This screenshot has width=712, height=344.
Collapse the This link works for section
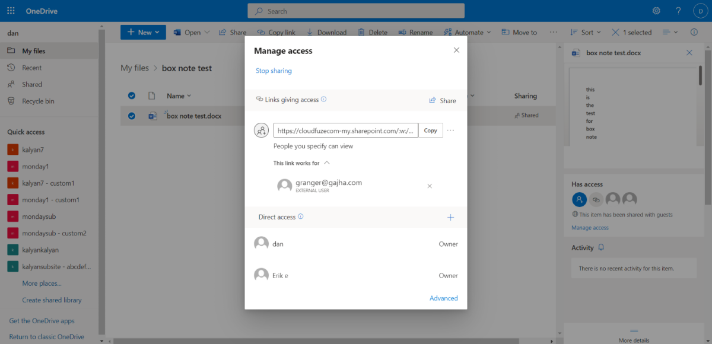[326, 163]
